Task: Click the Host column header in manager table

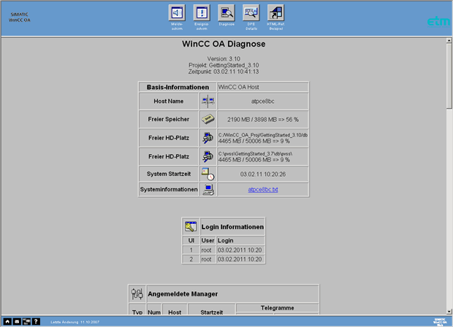Action: (x=175, y=312)
